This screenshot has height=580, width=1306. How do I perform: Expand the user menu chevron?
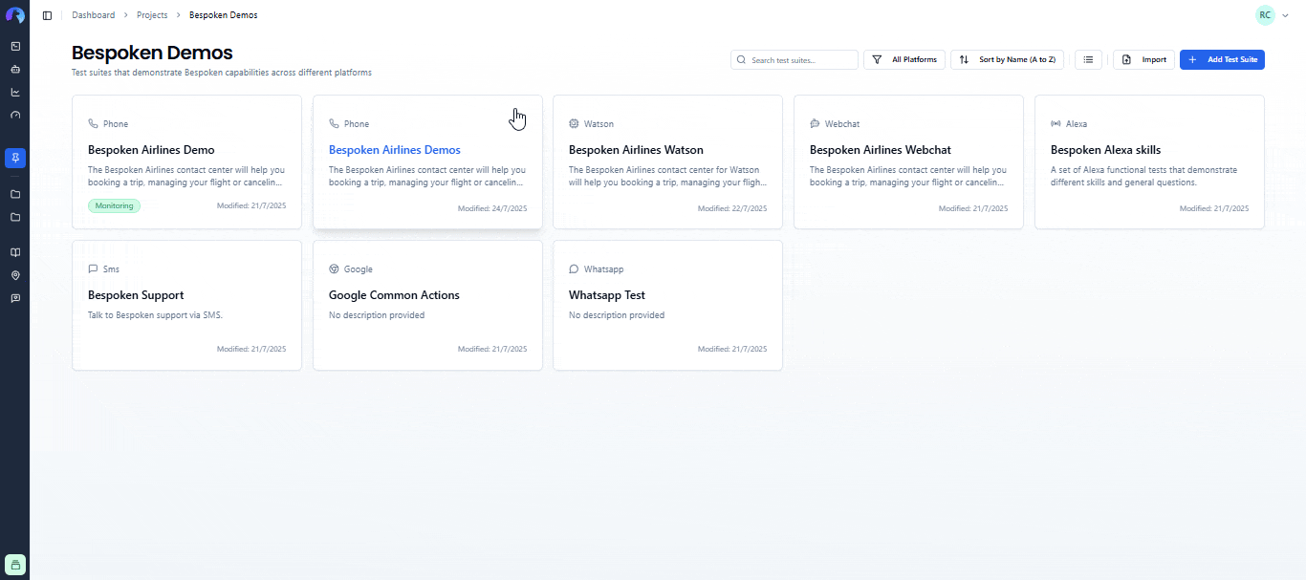[1286, 15]
